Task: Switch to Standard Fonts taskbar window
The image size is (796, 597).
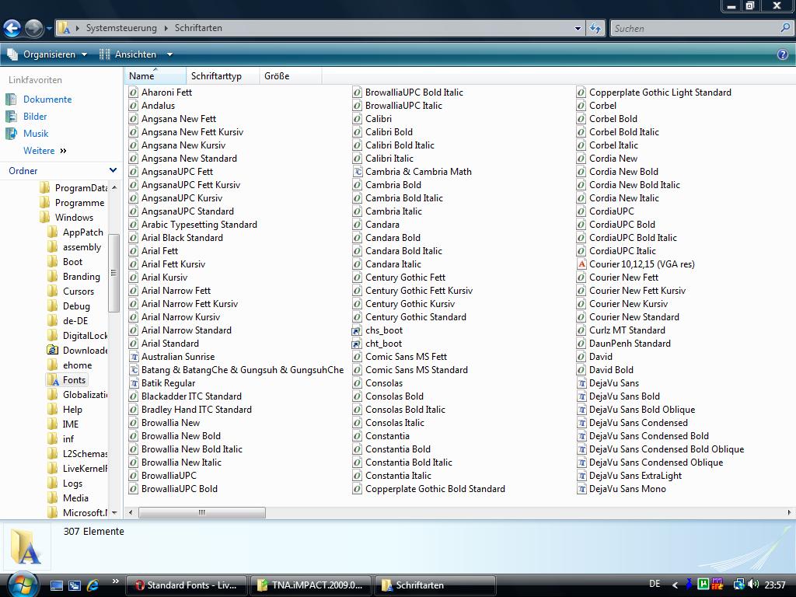Action: click(187, 585)
